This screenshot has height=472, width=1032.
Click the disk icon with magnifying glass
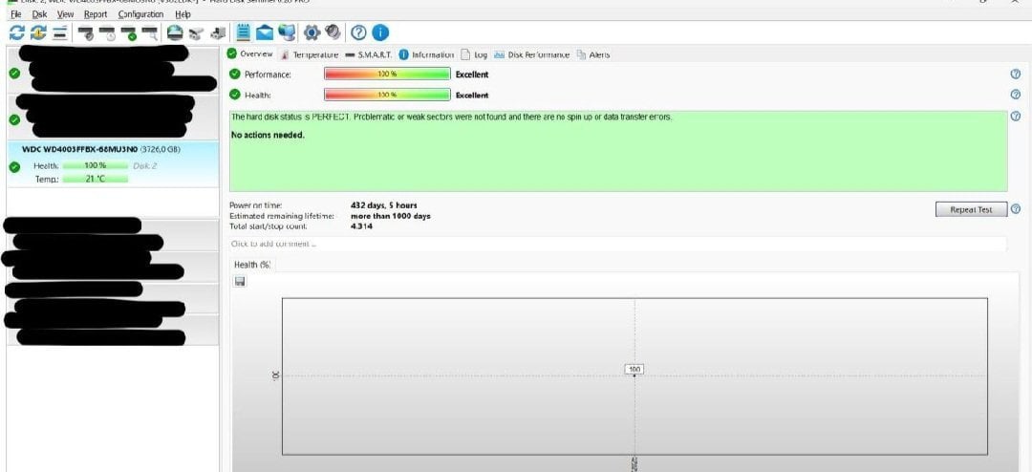[150, 32]
